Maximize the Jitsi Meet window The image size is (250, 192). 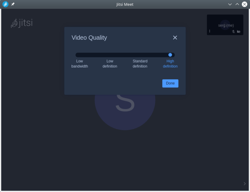pyautogui.click(x=237, y=4)
